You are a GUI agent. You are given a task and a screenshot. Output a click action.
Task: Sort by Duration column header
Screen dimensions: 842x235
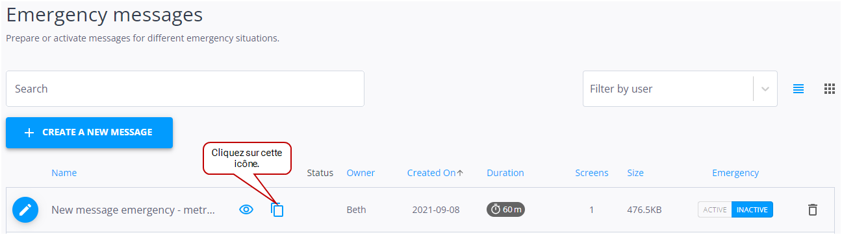tap(505, 173)
